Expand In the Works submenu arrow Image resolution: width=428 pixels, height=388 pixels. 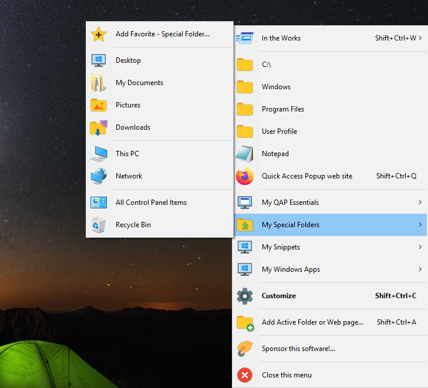420,38
